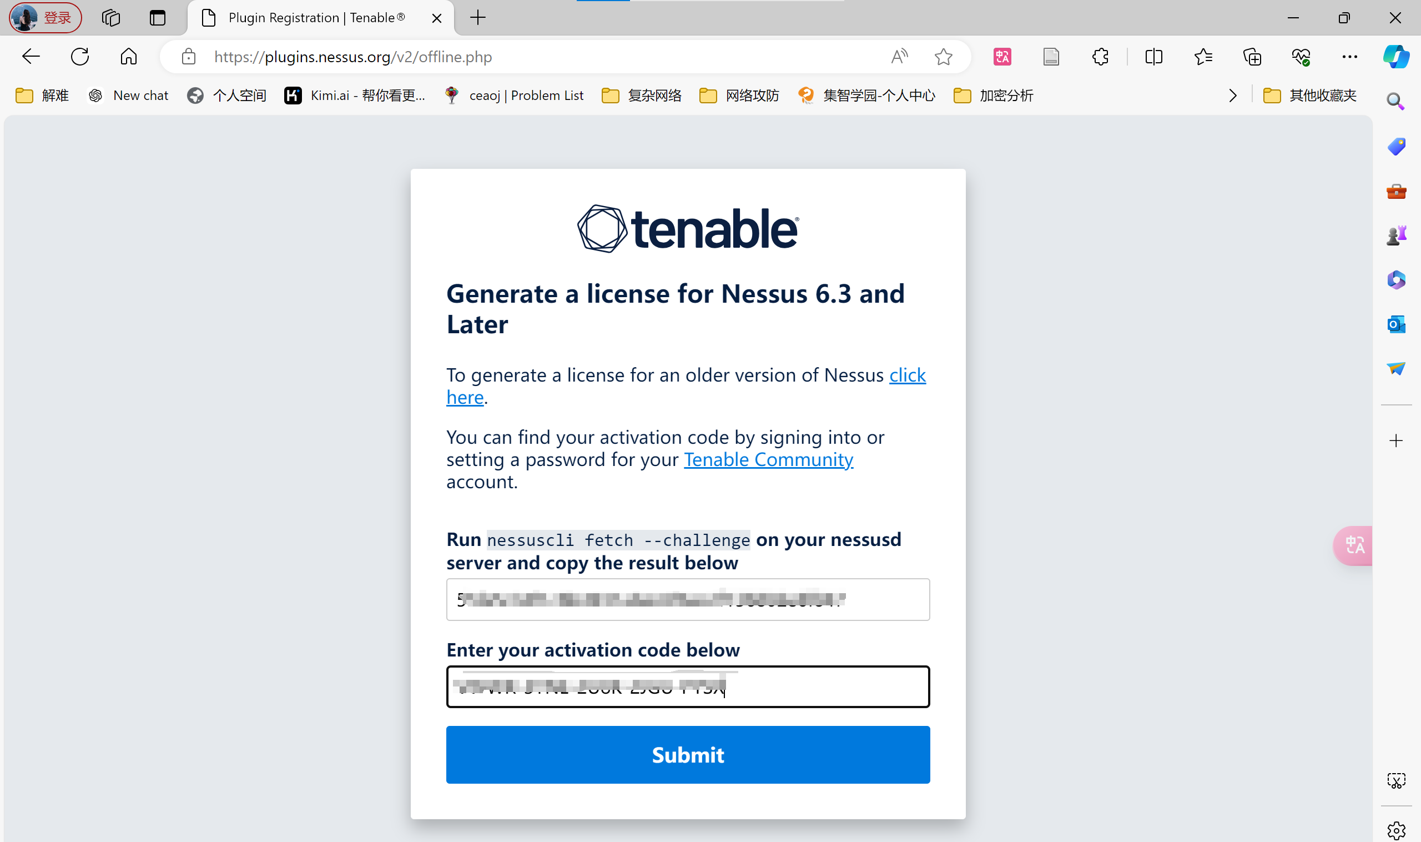The image size is (1421, 842).
Task: Open the 其他收藏夹 bookmarks folder
Action: 1310,96
